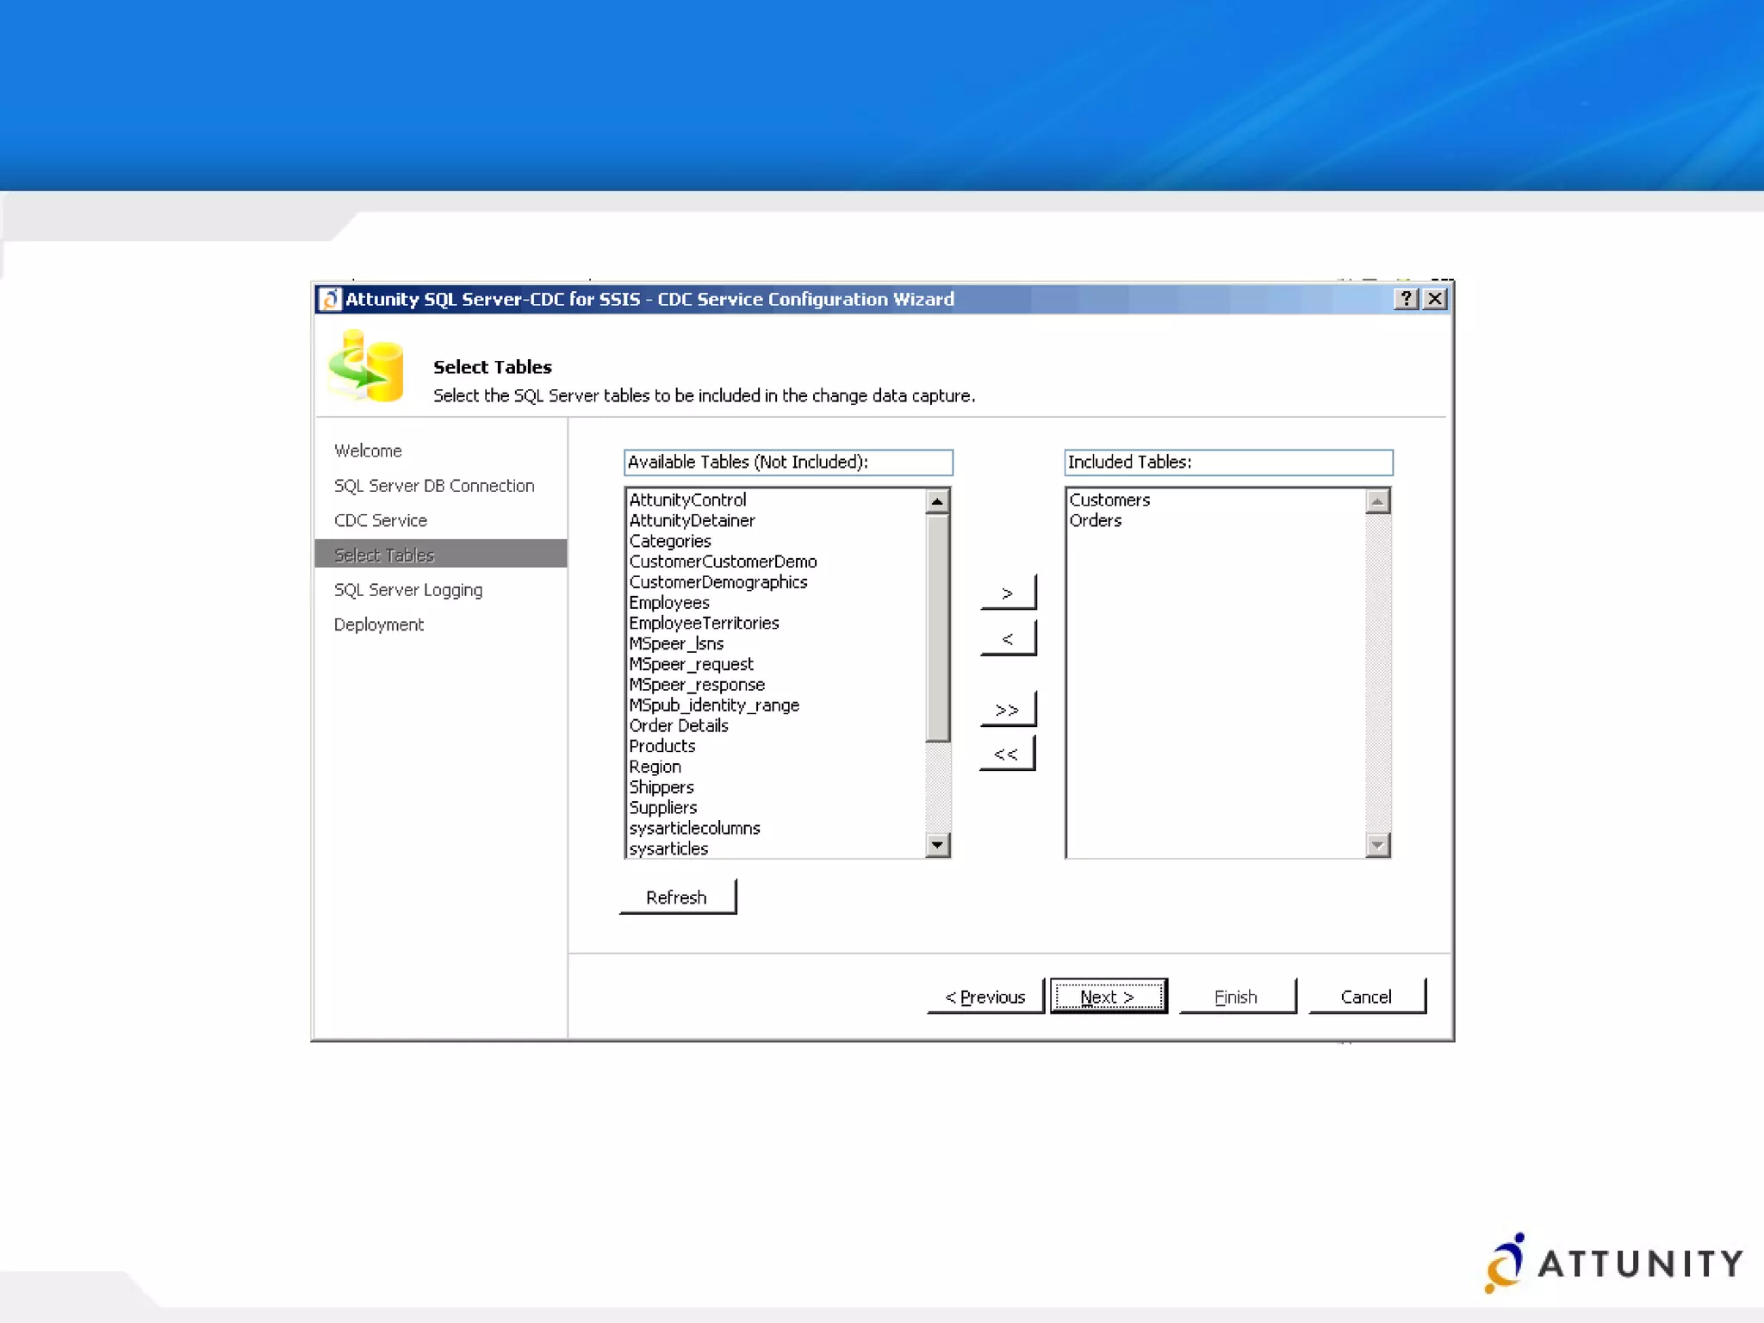Select Categories in available tables
Image resolution: width=1764 pixels, height=1323 pixels.
point(670,541)
